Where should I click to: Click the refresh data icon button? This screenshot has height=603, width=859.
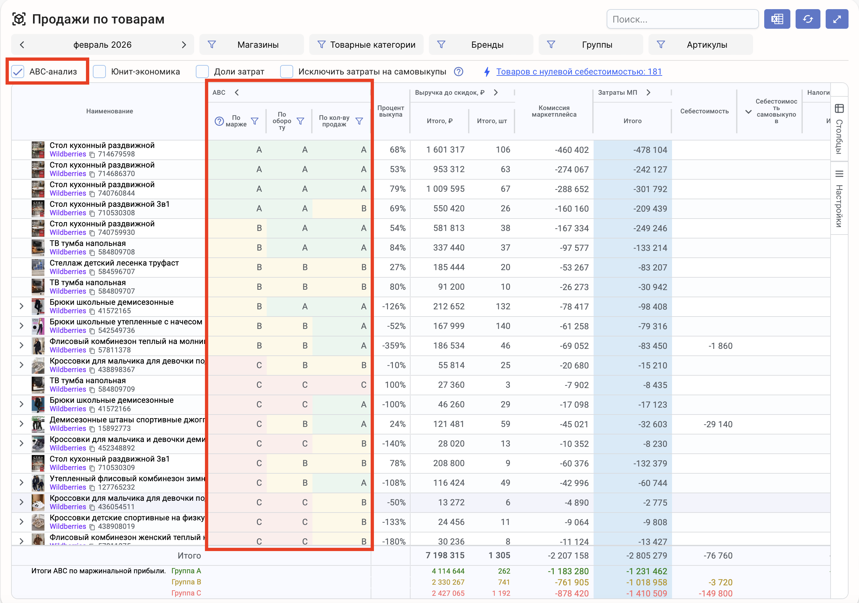tap(807, 19)
